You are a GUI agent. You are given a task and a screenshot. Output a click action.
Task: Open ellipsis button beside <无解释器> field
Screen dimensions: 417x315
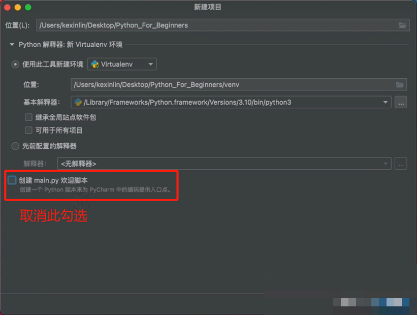(x=401, y=164)
